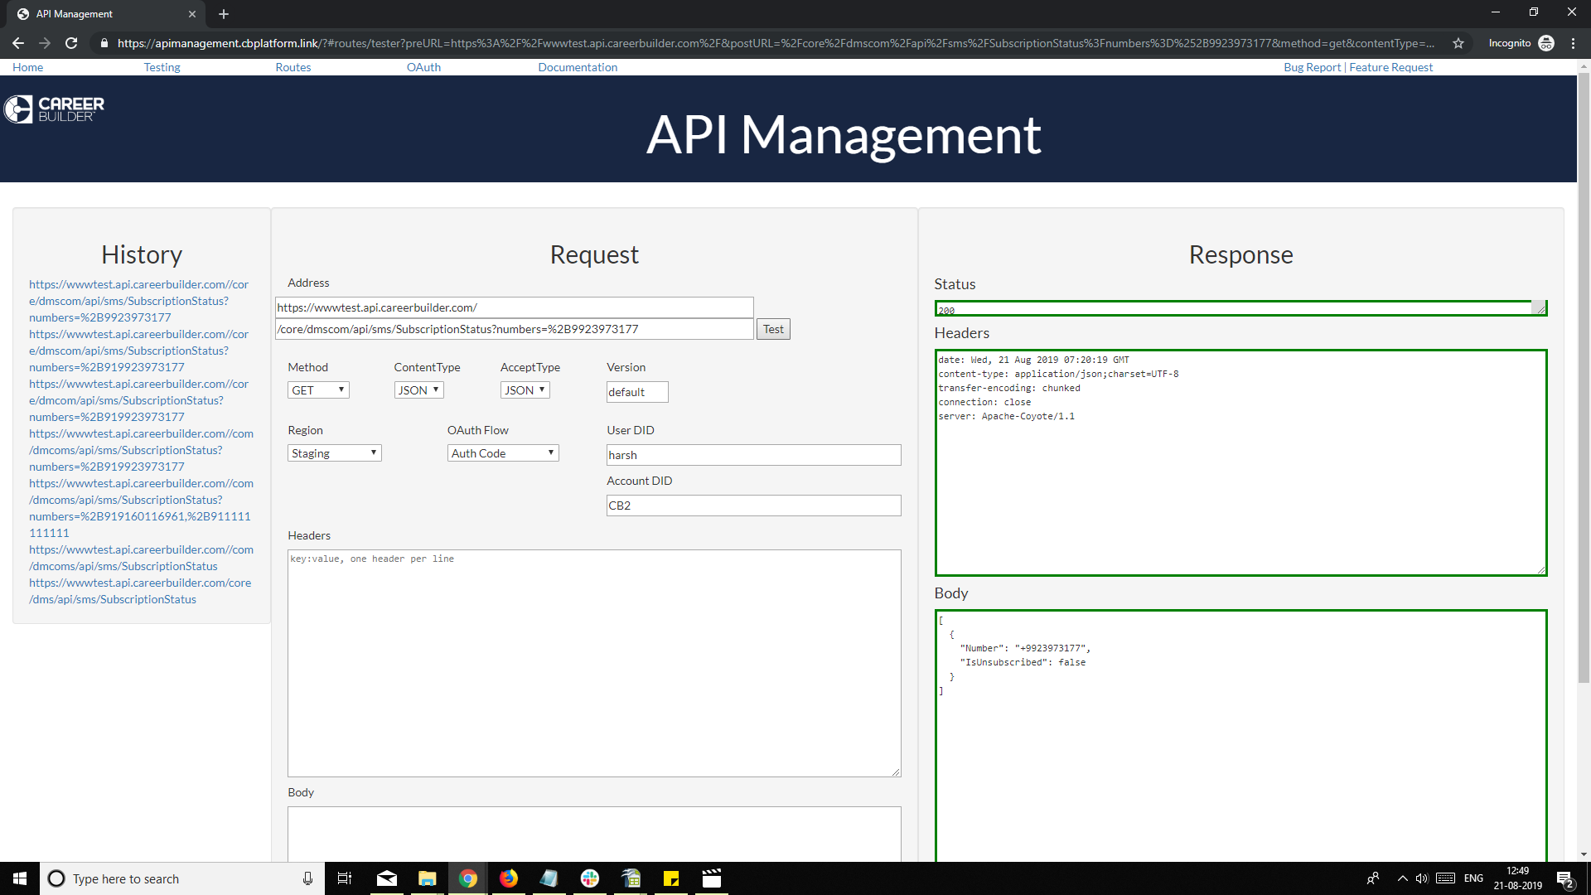Open Firefox from taskbar
Screen dimensions: 1591x895
pyautogui.click(x=508, y=878)
